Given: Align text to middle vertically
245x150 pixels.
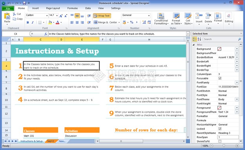Looking at the screenshot, I should pos(77,16).
